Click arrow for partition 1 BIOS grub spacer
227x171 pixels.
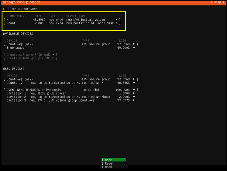tap(134, 93)
